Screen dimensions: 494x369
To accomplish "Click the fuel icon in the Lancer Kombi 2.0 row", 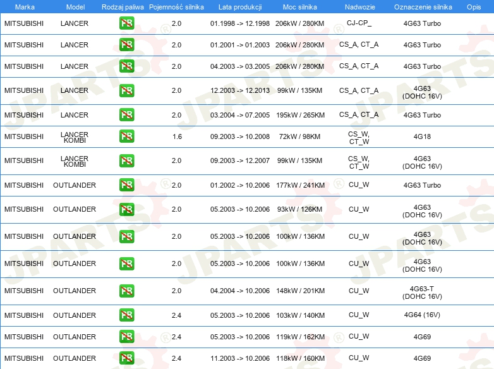I will coord(126,161).
